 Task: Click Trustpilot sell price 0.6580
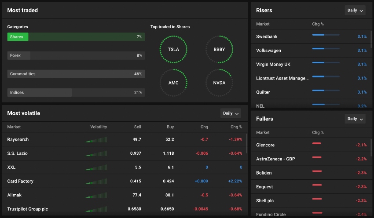pyautogui.click(x=134, y=209)
